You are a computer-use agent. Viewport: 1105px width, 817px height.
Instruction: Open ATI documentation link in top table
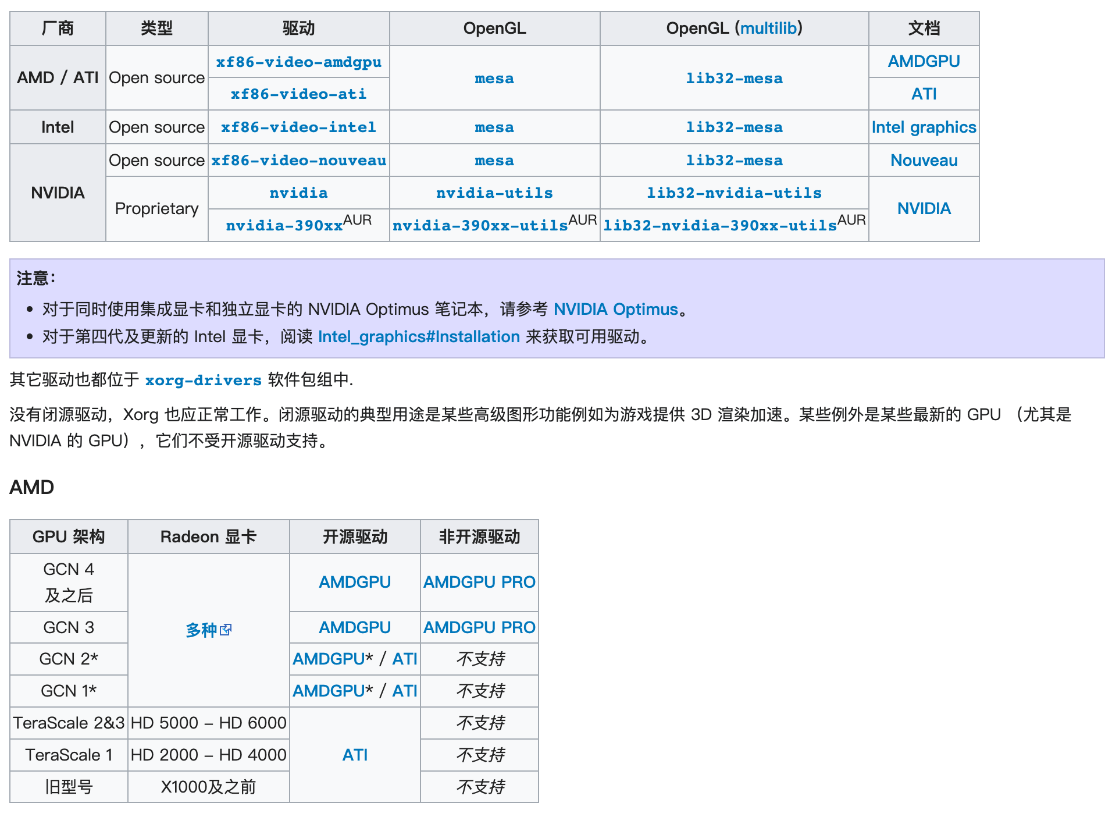pos(924,94)
